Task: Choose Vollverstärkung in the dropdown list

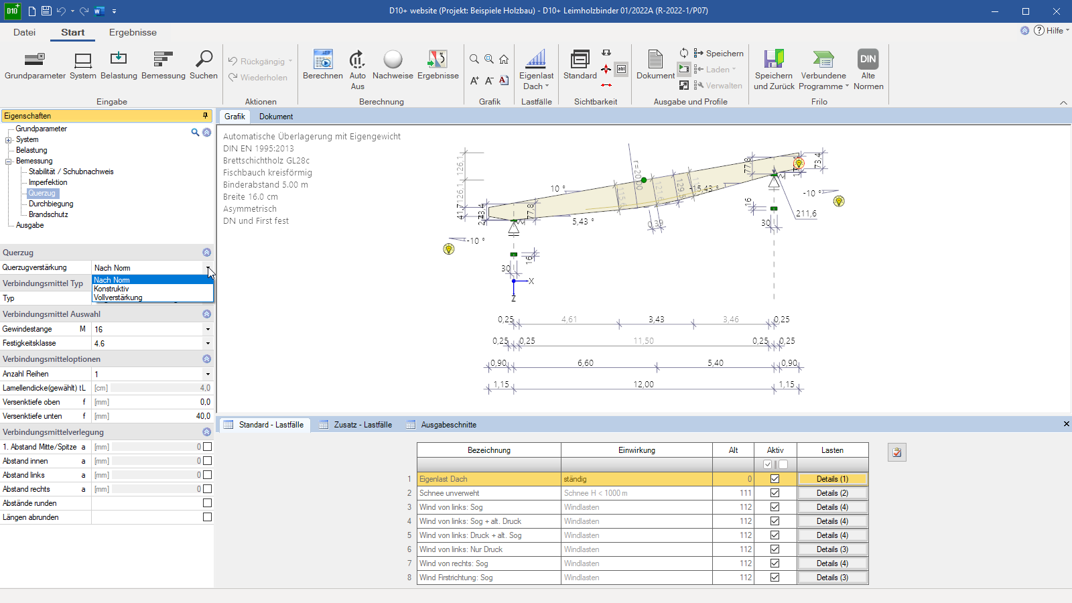Action: 152,297
